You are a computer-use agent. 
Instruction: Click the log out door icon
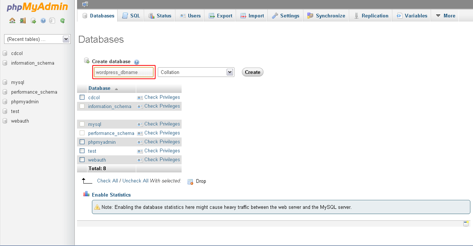tap(23, 21)
